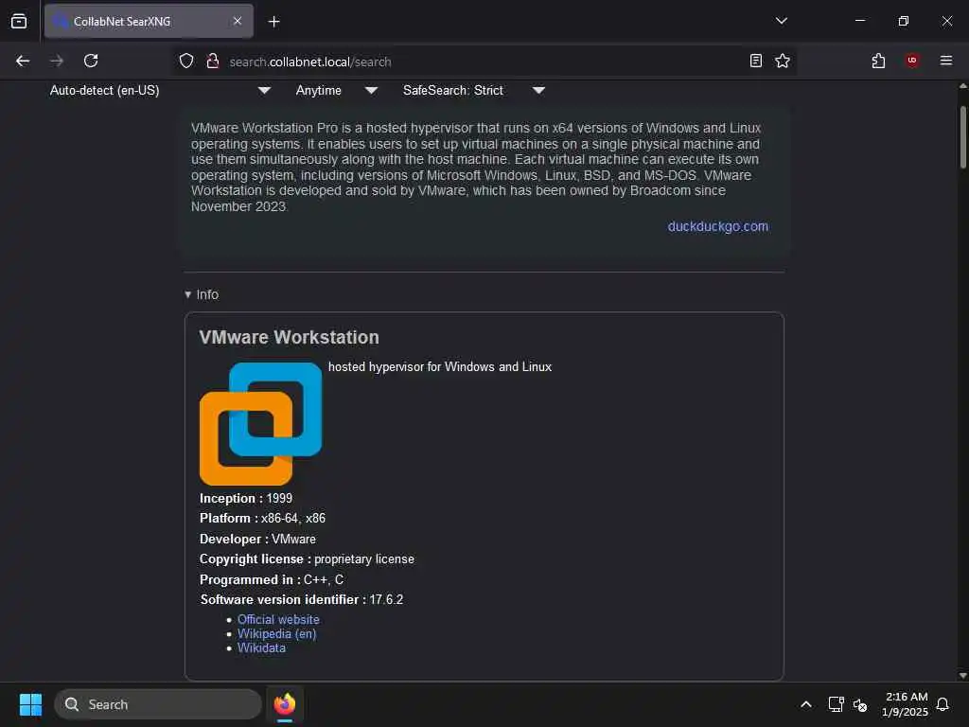
Task: Click the disabled forward navigation arrow
Action: tap(56, 61)
